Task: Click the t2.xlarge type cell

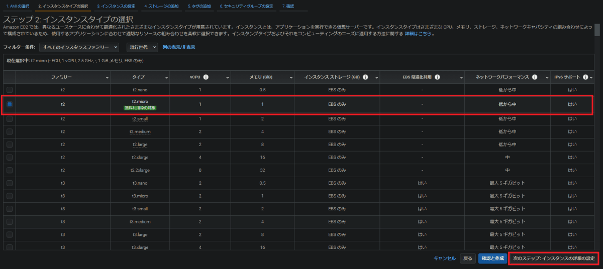Action: click(x=140, y=157)
